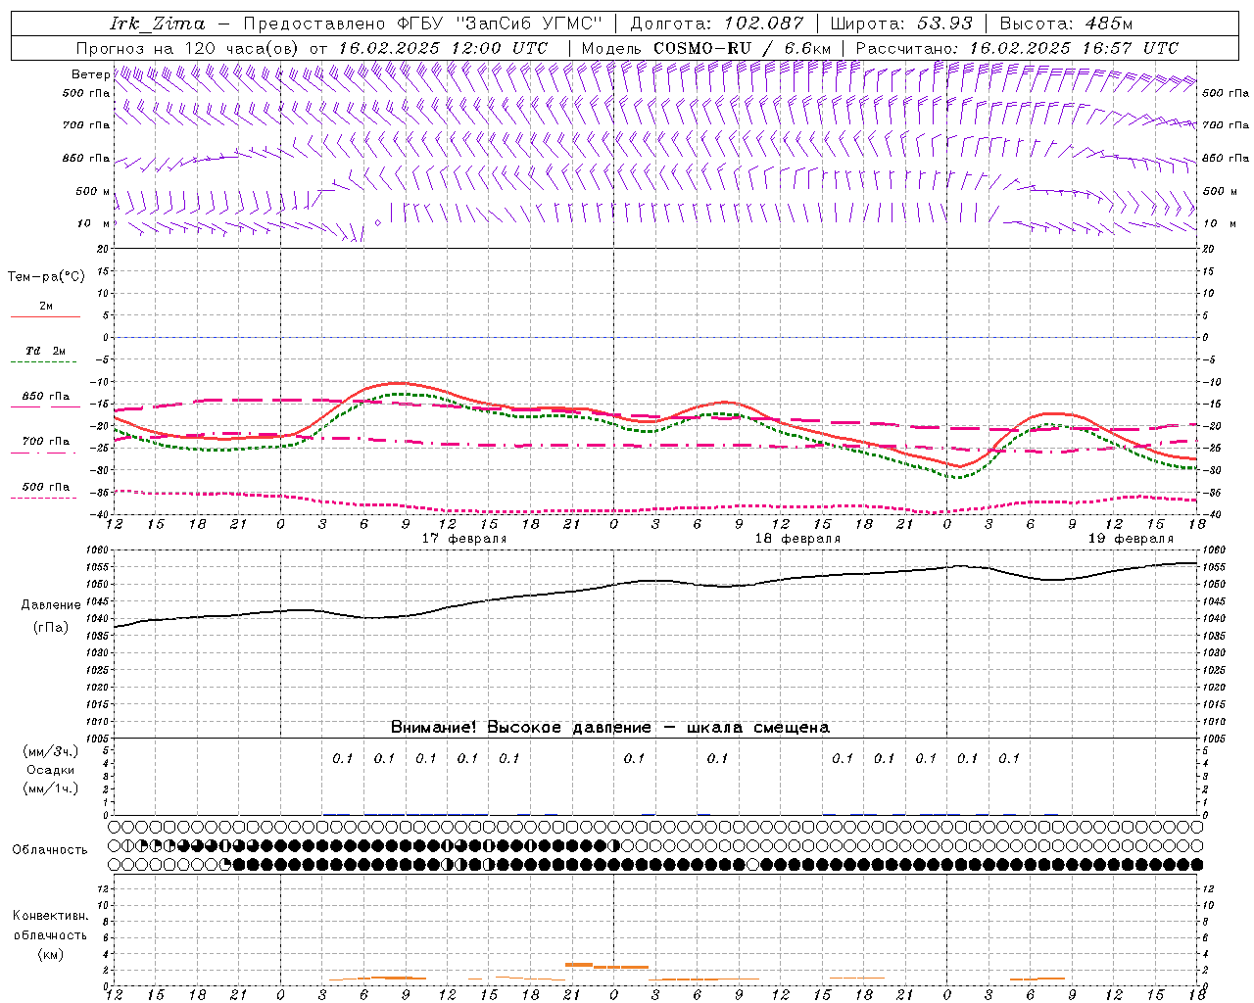Click the "Конвективн." convective cloud label

(x=51, y=916)
